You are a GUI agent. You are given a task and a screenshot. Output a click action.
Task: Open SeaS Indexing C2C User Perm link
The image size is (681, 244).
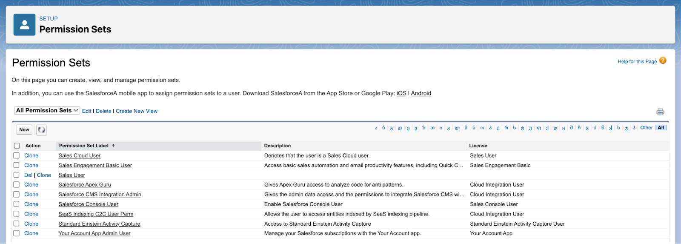96,214
